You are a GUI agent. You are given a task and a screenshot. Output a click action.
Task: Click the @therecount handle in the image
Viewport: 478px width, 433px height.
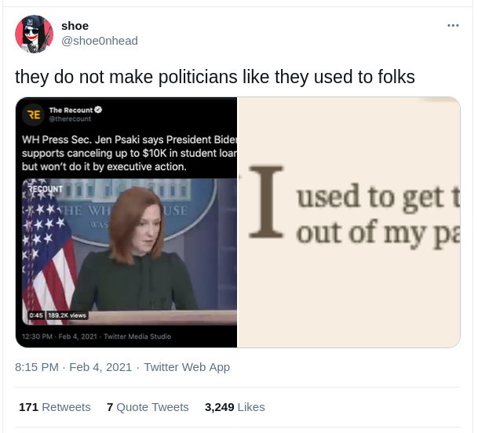click(70, 118)
